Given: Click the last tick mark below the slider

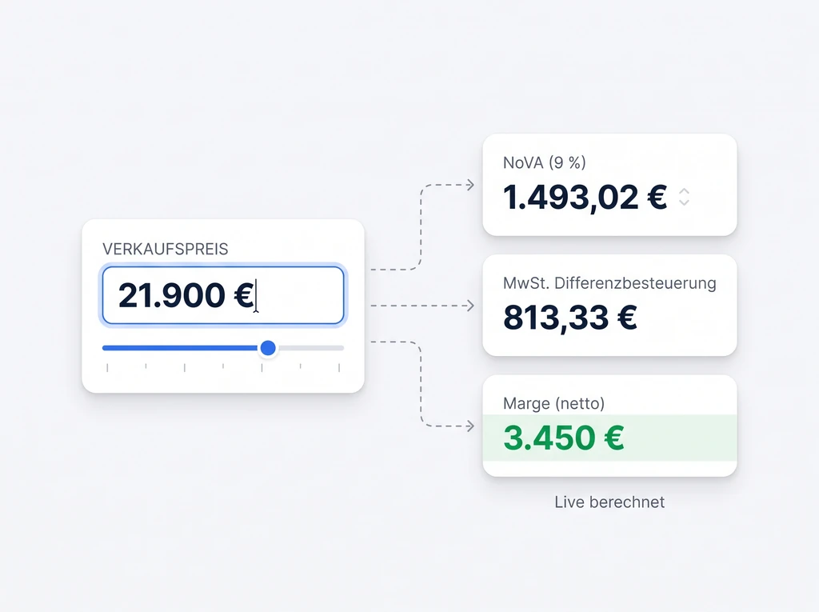Looking at the screenshot, I should [339, 367].
